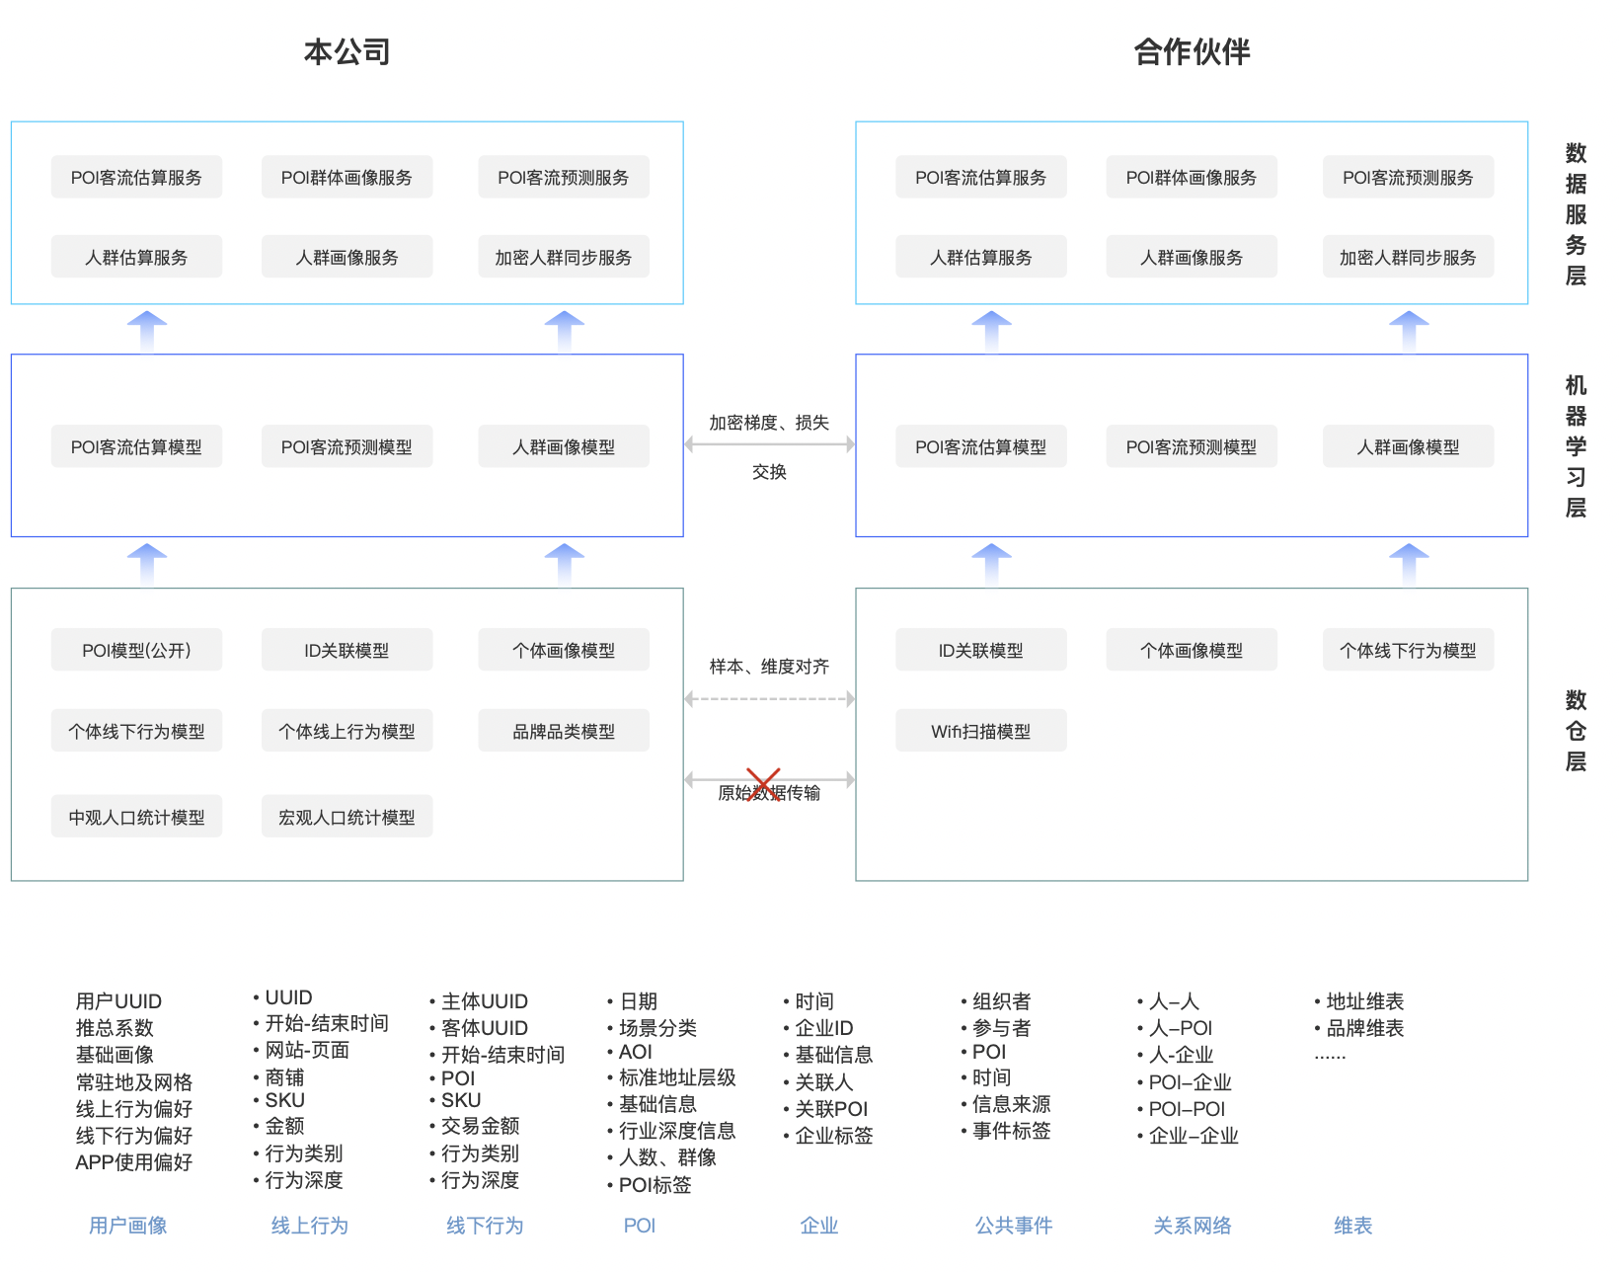Click the 企业ID bullet item

[819, 1028]
